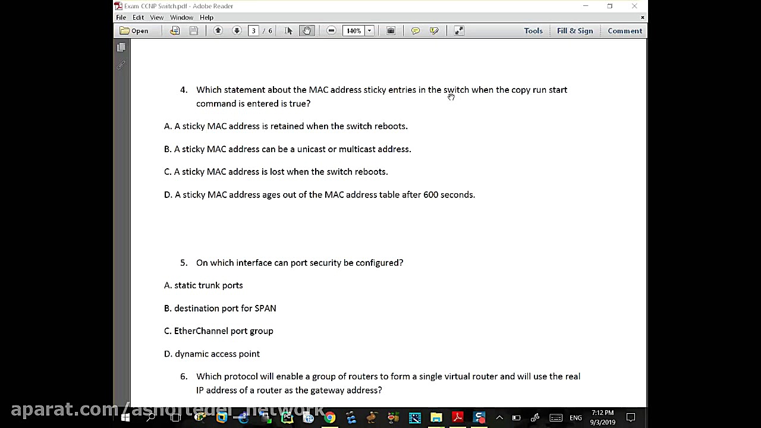Open Windows taskbar search
This screenshot has height=428, width=761.
pos(150,418)
